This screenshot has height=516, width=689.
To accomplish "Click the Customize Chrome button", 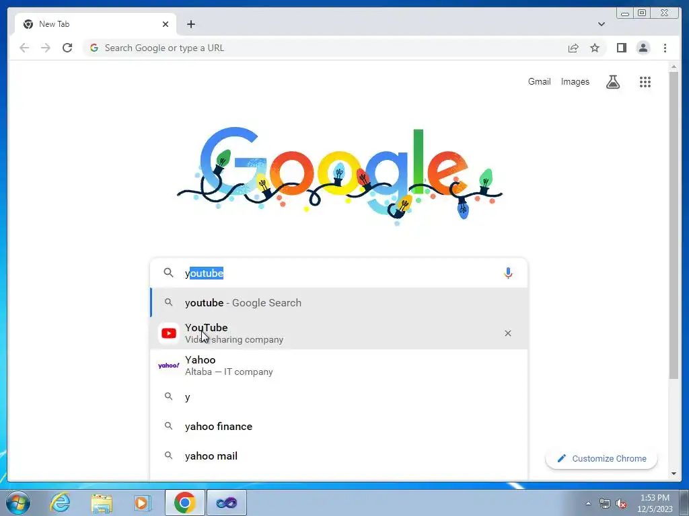I will [601, 458].
